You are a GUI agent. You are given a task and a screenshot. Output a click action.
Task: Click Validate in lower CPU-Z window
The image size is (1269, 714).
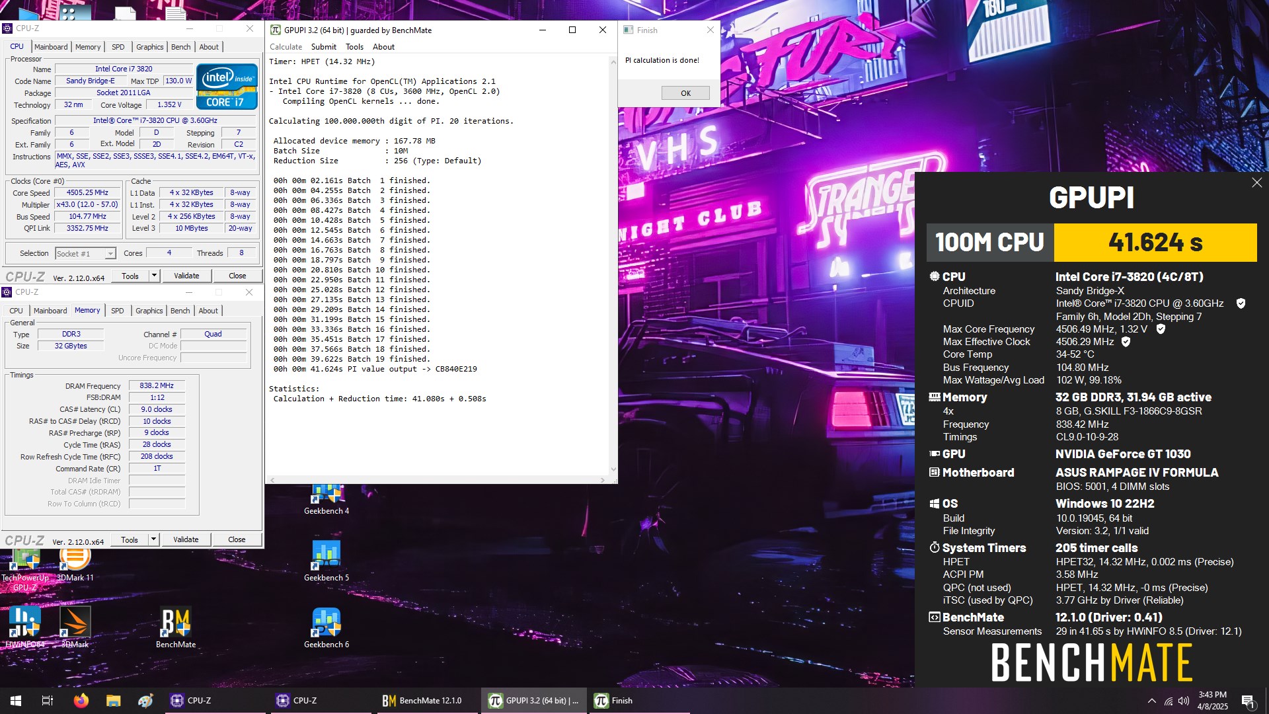point(186,539)
